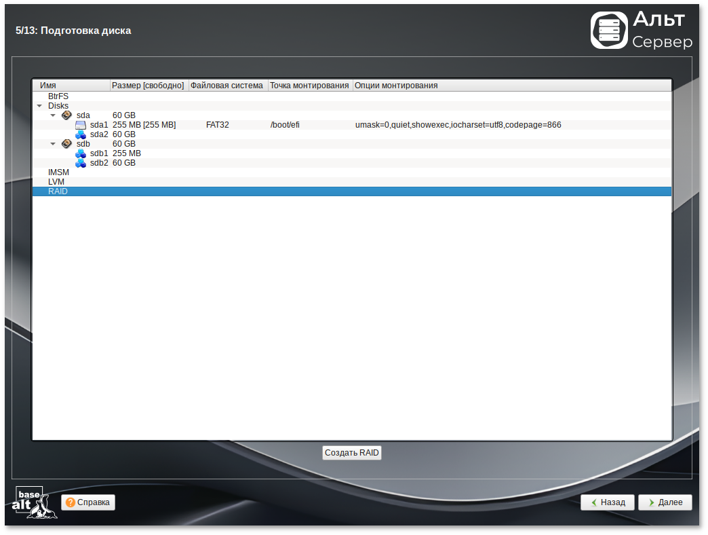
Task: Click the Точка монтирования column header
Action: click(x=310, y=86)
